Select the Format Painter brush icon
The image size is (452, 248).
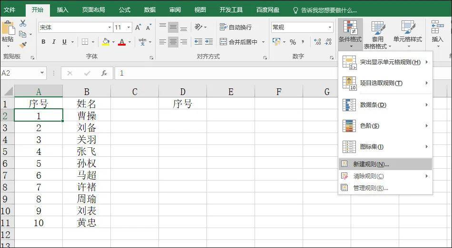pos(23,45)
